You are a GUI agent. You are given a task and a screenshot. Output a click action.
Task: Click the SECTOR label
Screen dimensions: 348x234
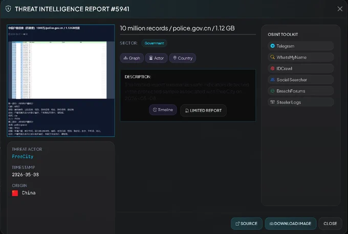pos(129,43)
